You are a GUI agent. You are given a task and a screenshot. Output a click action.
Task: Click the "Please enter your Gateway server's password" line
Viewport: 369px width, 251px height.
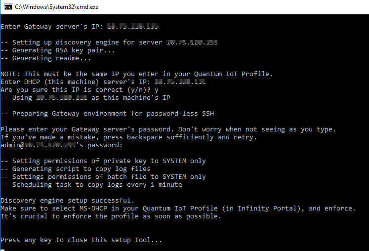pos(168,129)
